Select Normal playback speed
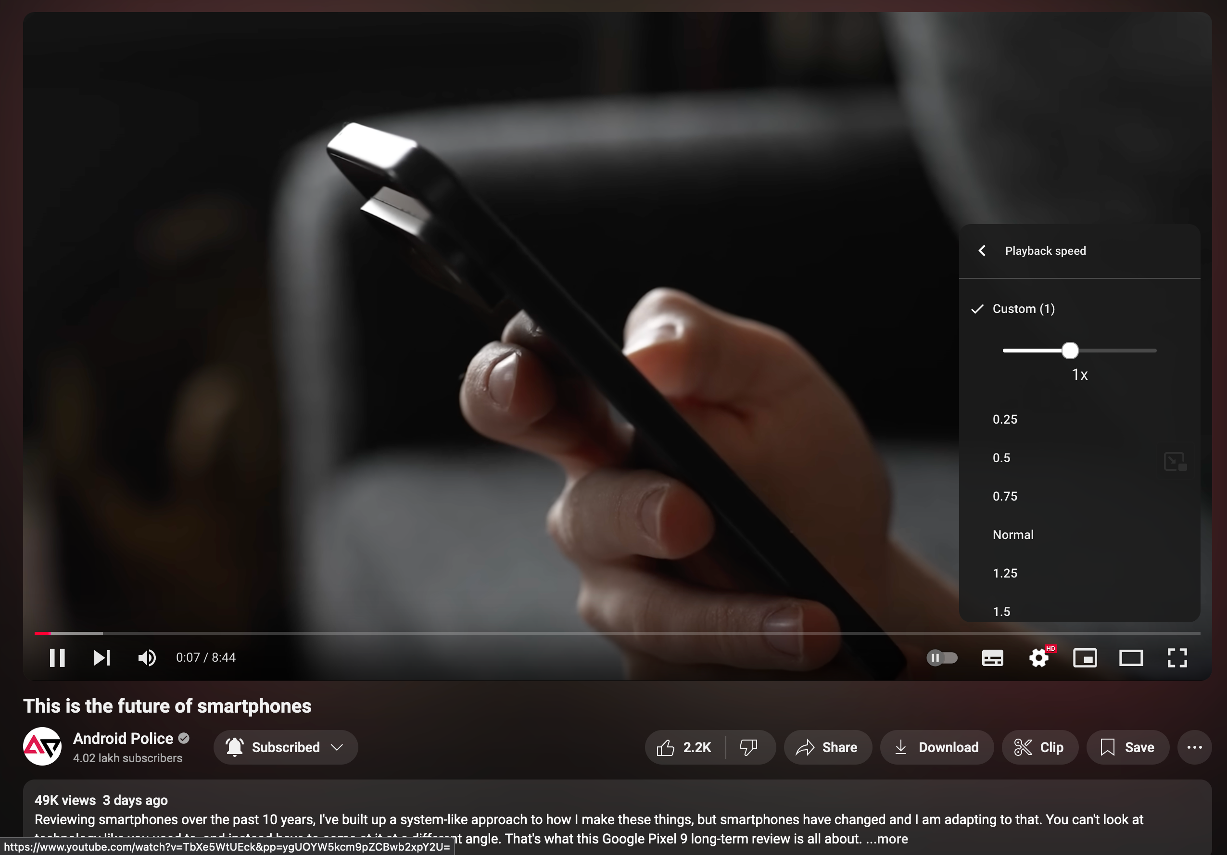Viewport: 1227px width, 855px height. 1013,534
